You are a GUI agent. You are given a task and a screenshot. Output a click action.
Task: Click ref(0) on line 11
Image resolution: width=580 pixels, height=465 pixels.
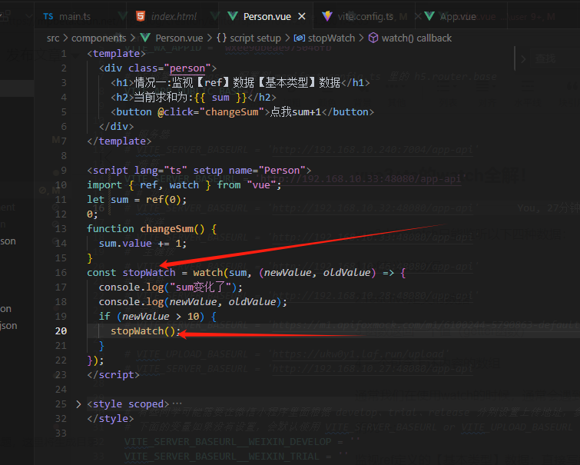coord(163,200)
